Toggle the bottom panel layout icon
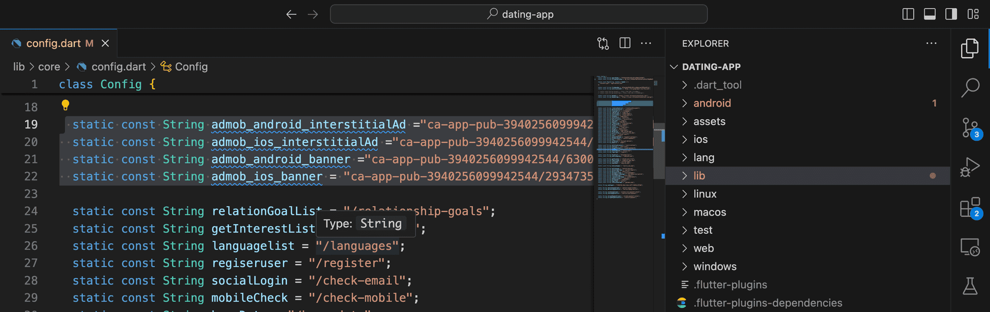This screenshot has width=990, height=312. [930, 14]
